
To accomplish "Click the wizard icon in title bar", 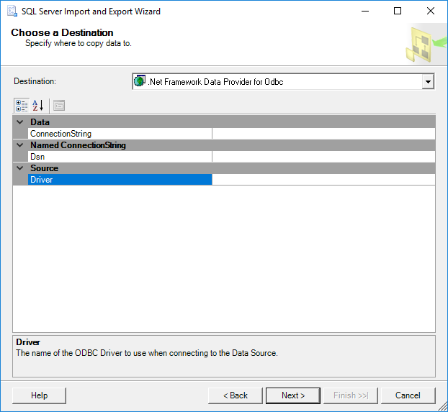I will [x=12, y=11].
